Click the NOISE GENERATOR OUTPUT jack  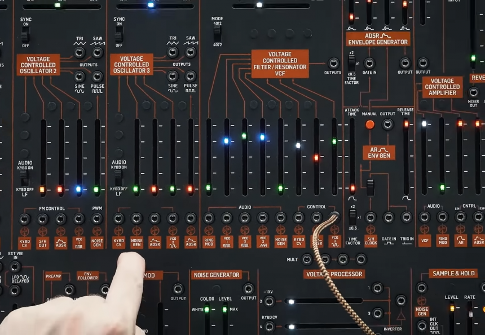tap(248, 289)
